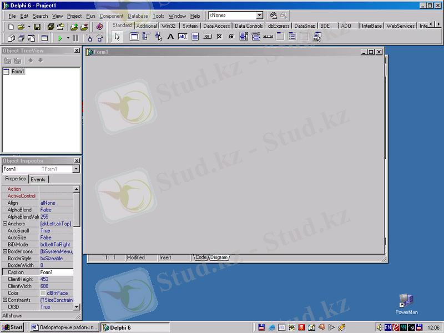This screenshot has height=333, width=444.
Task: Select the Label component icon
Action: click(x=170, y=37)
